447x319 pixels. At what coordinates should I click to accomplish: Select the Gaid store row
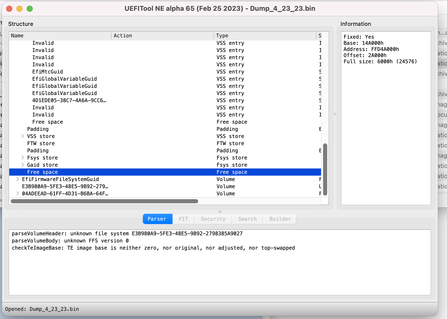165,165
